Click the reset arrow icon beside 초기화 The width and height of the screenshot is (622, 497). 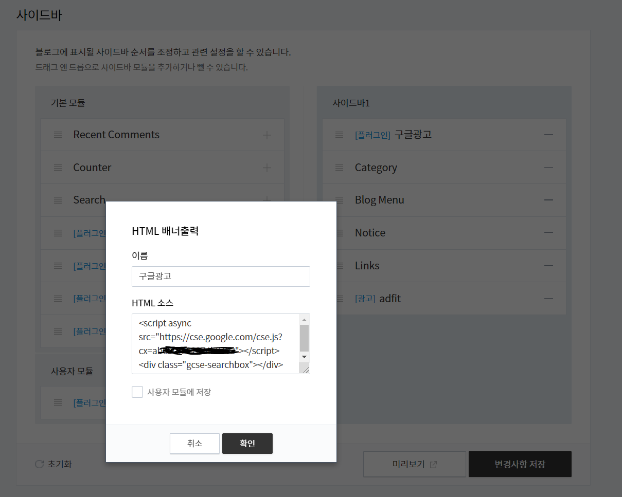39,464
